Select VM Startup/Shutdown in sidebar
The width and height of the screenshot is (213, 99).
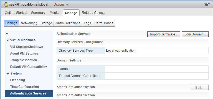click(x=27, y=47)
